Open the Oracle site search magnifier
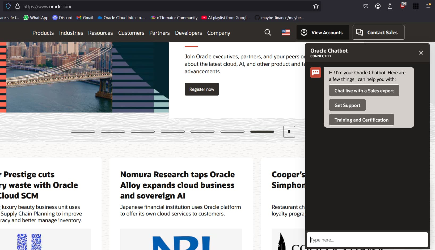 (x=268, y=32)
